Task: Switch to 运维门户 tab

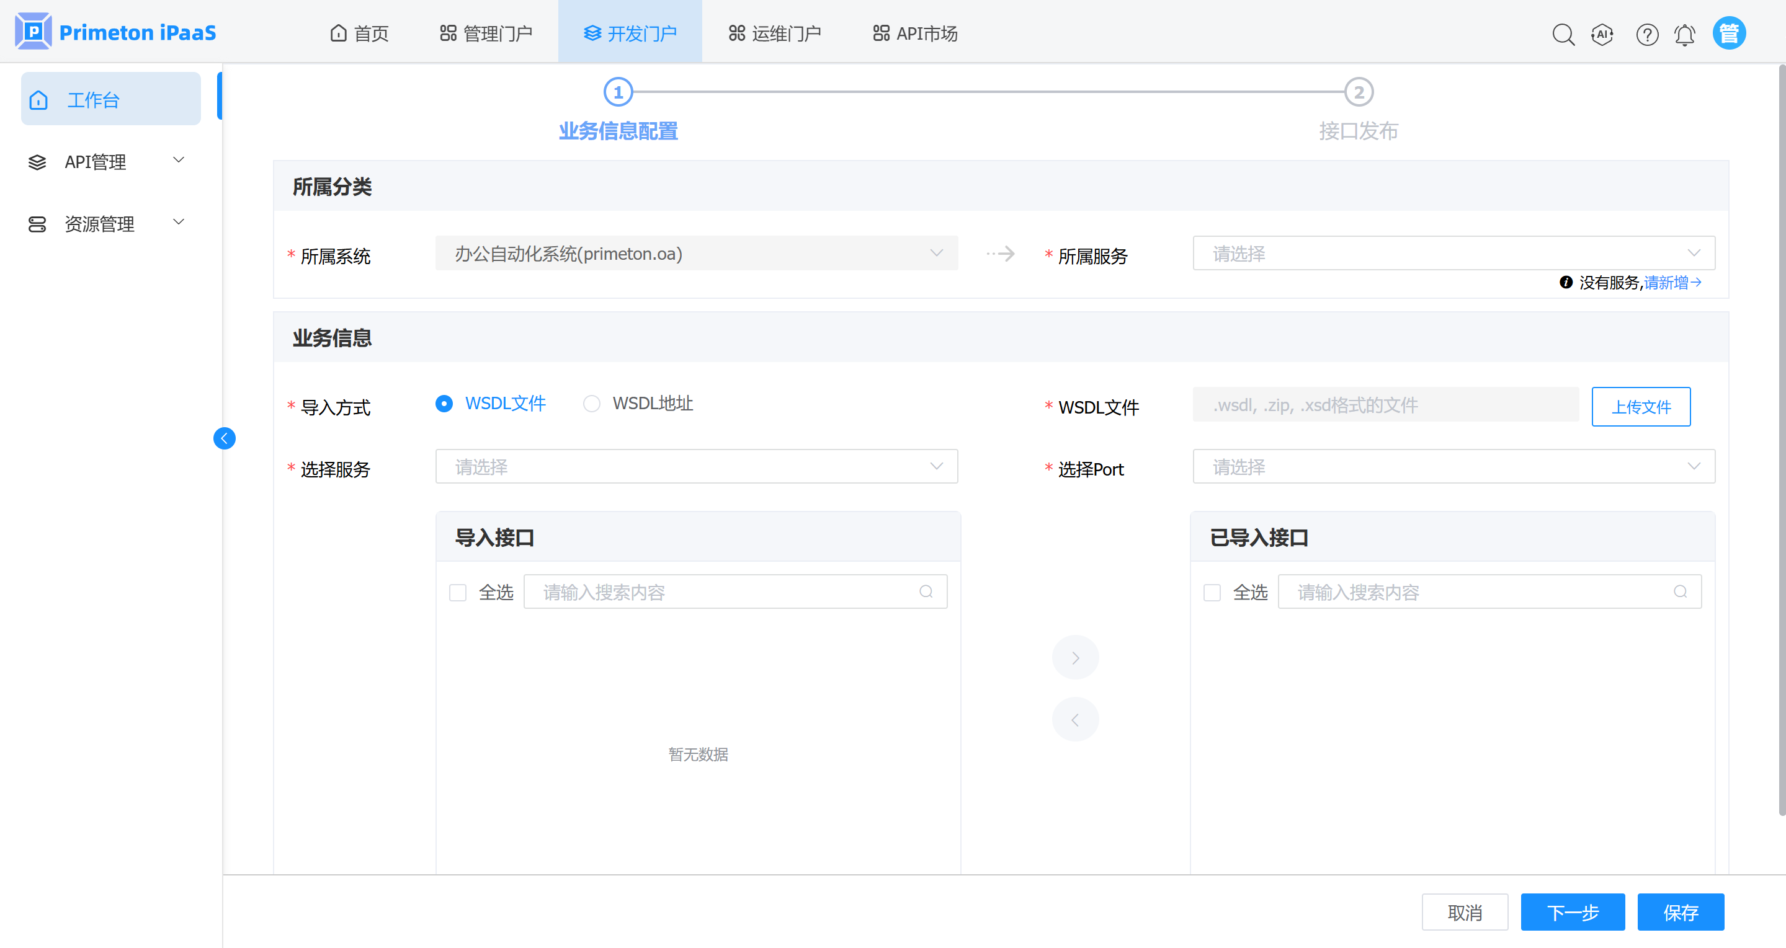Action: coord(774,33)
